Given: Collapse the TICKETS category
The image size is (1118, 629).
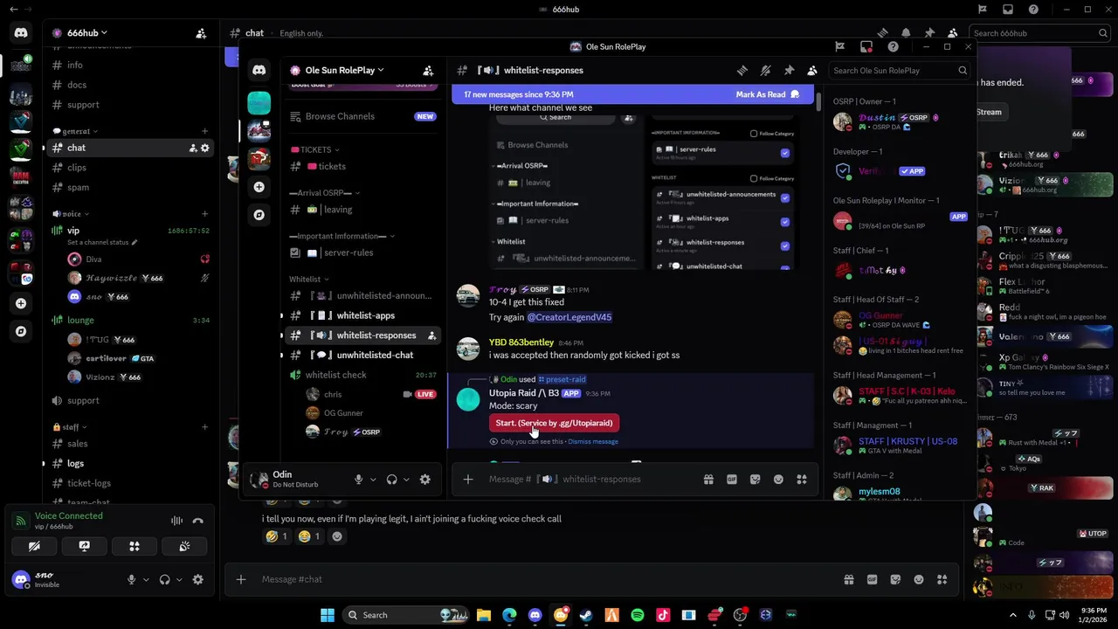Looking at the screenshot, I should 315,149.
